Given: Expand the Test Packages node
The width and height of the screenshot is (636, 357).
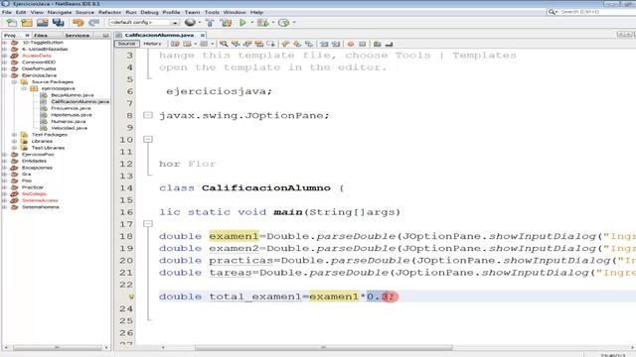Looking at the screenshot, I should pyautogui.click(x=15, y=135).
